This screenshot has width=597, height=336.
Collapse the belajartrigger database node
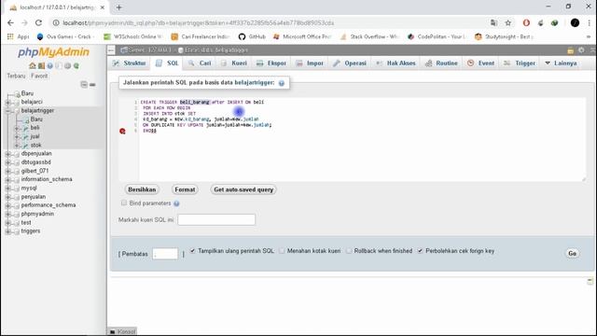tap(8, 110)
